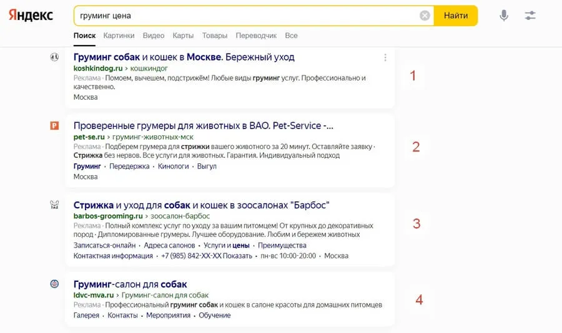Open 'Стрижка и уход для собак и кошек' result
562x333 pixels.
(202, 205)
